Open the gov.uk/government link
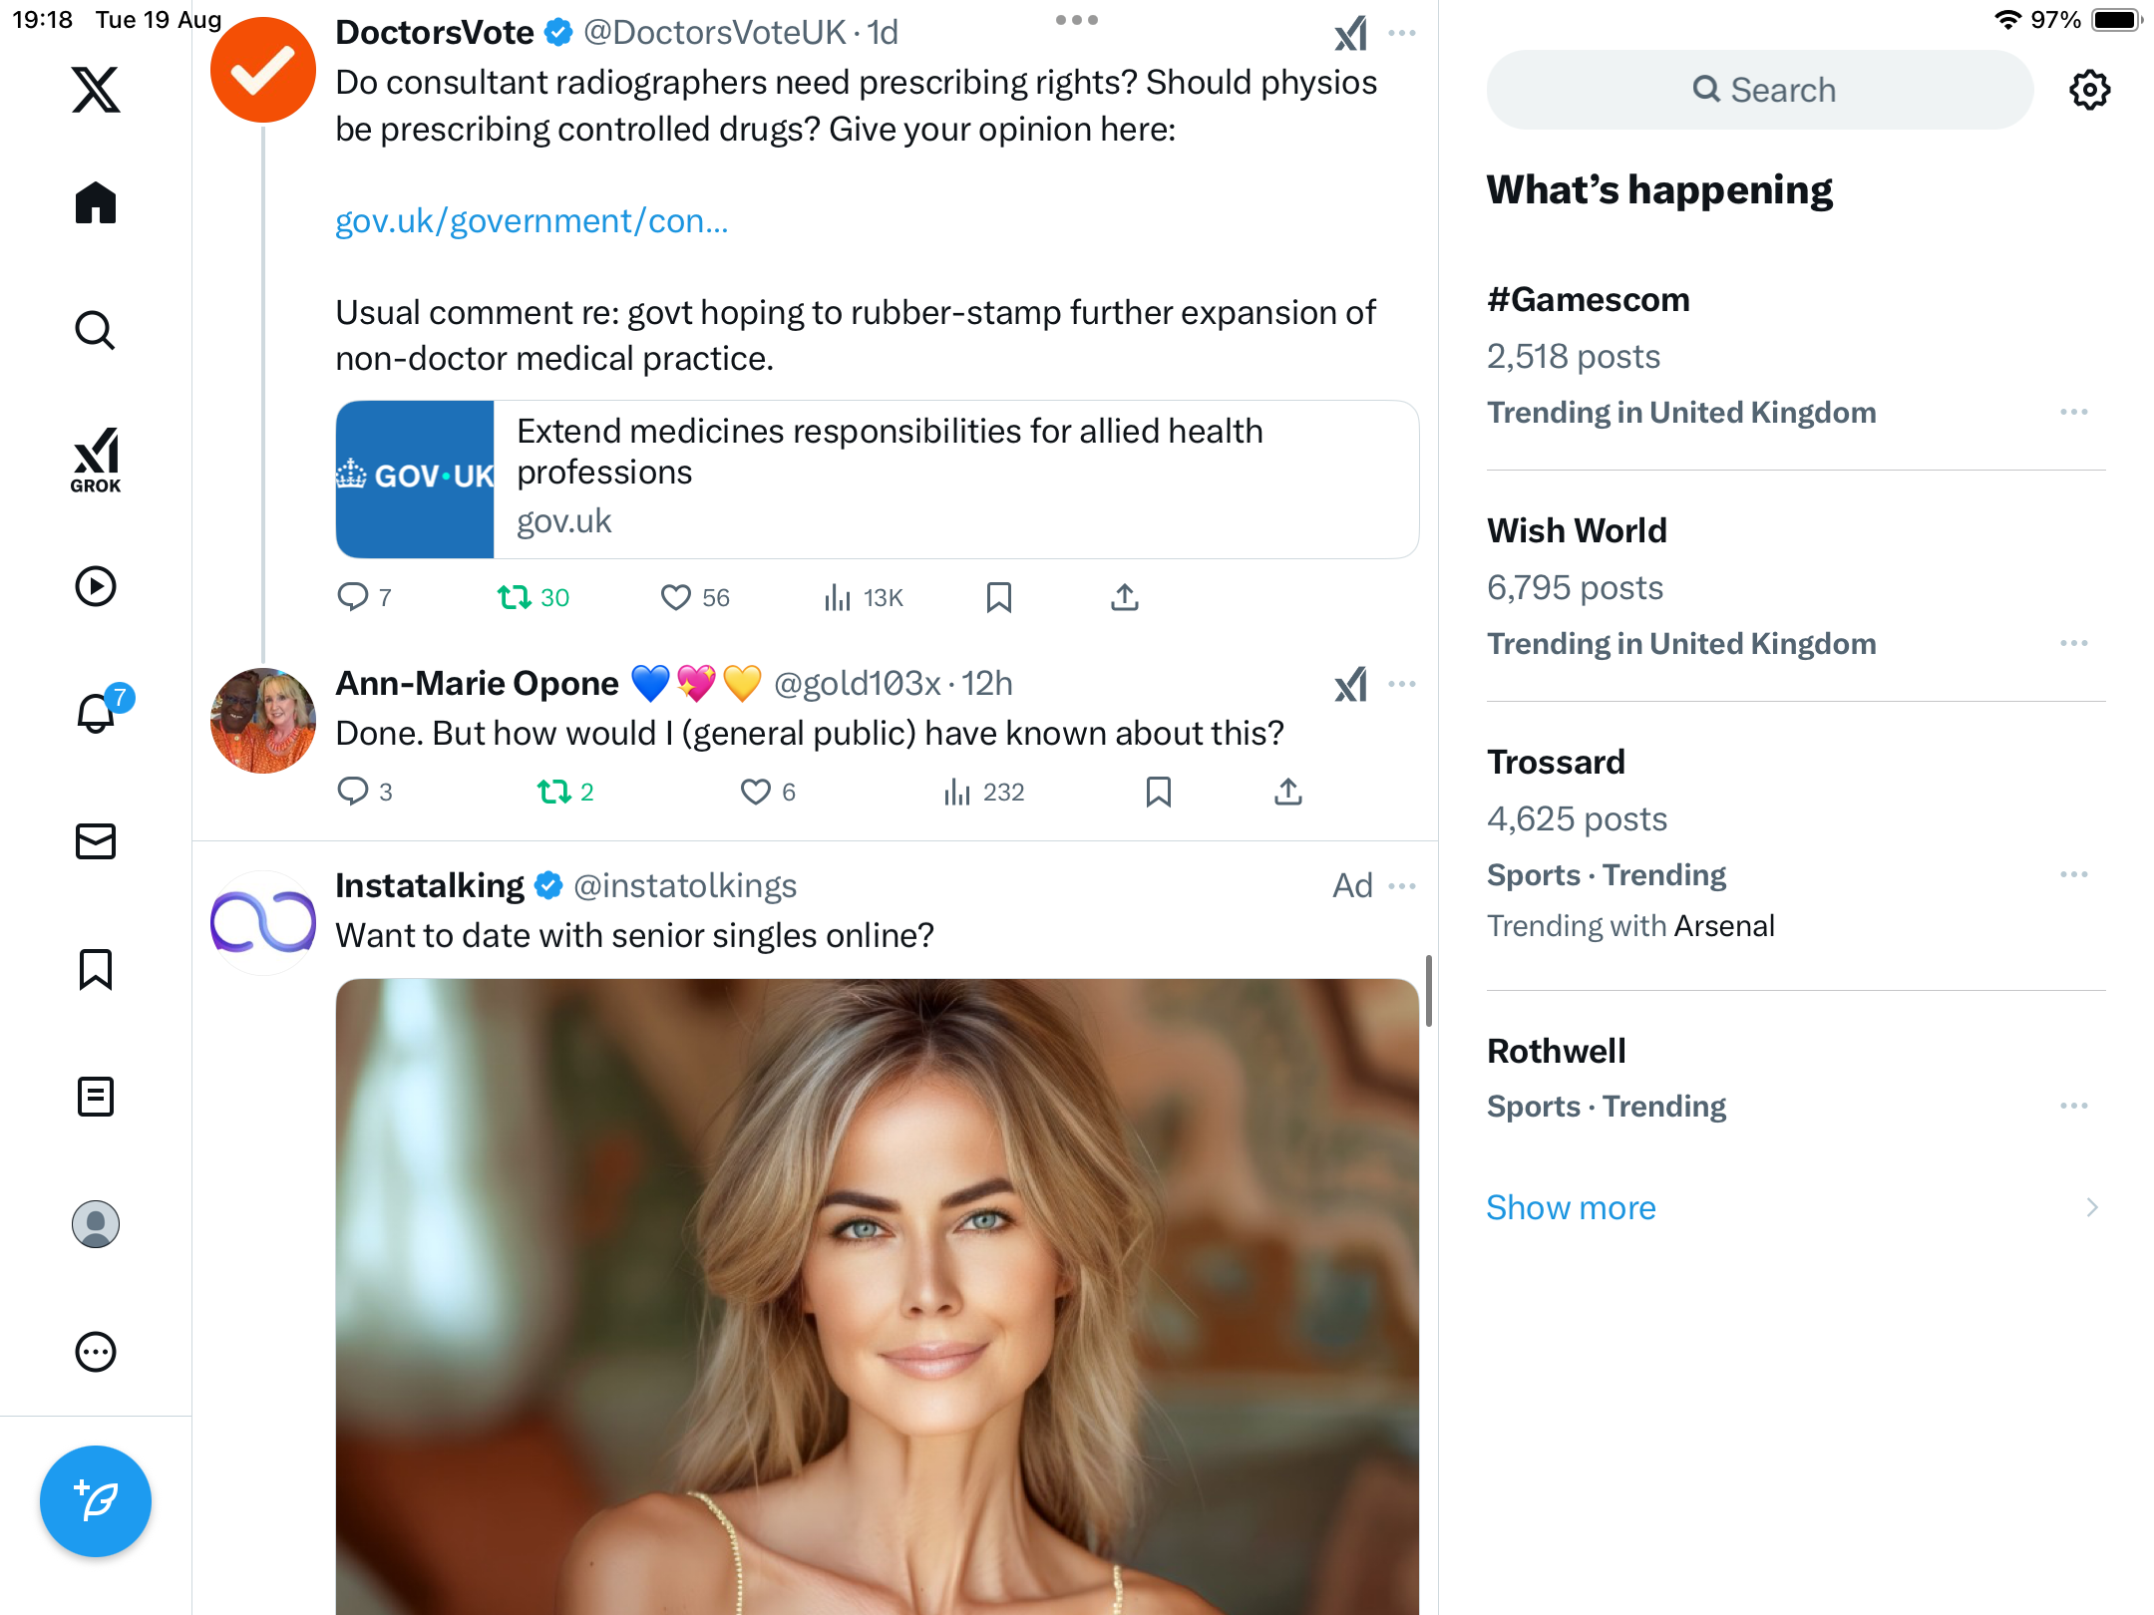2154x1615 pixels. coord(532,220)
